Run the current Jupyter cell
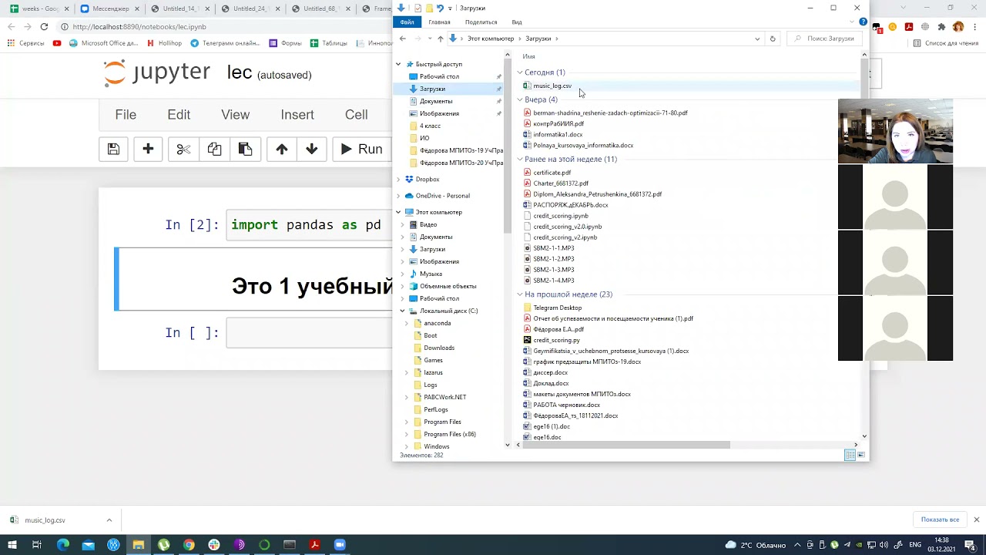This screenshot has height=555, width=986. click(362, 149)
